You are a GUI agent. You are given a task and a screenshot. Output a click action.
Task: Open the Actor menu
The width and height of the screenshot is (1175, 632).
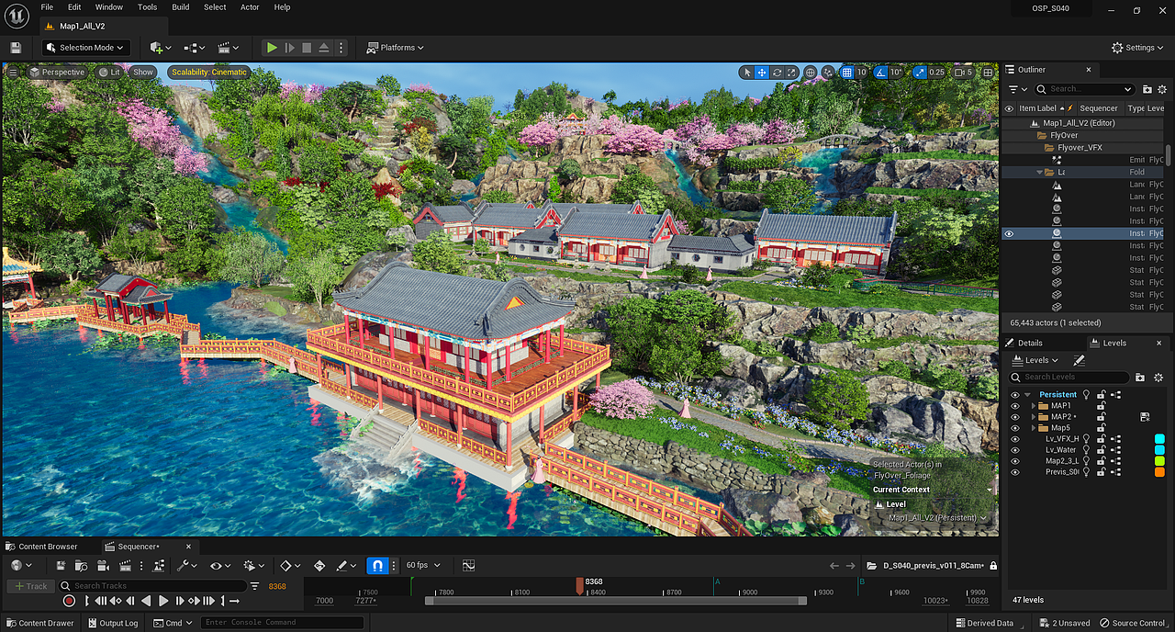point(250,6)
